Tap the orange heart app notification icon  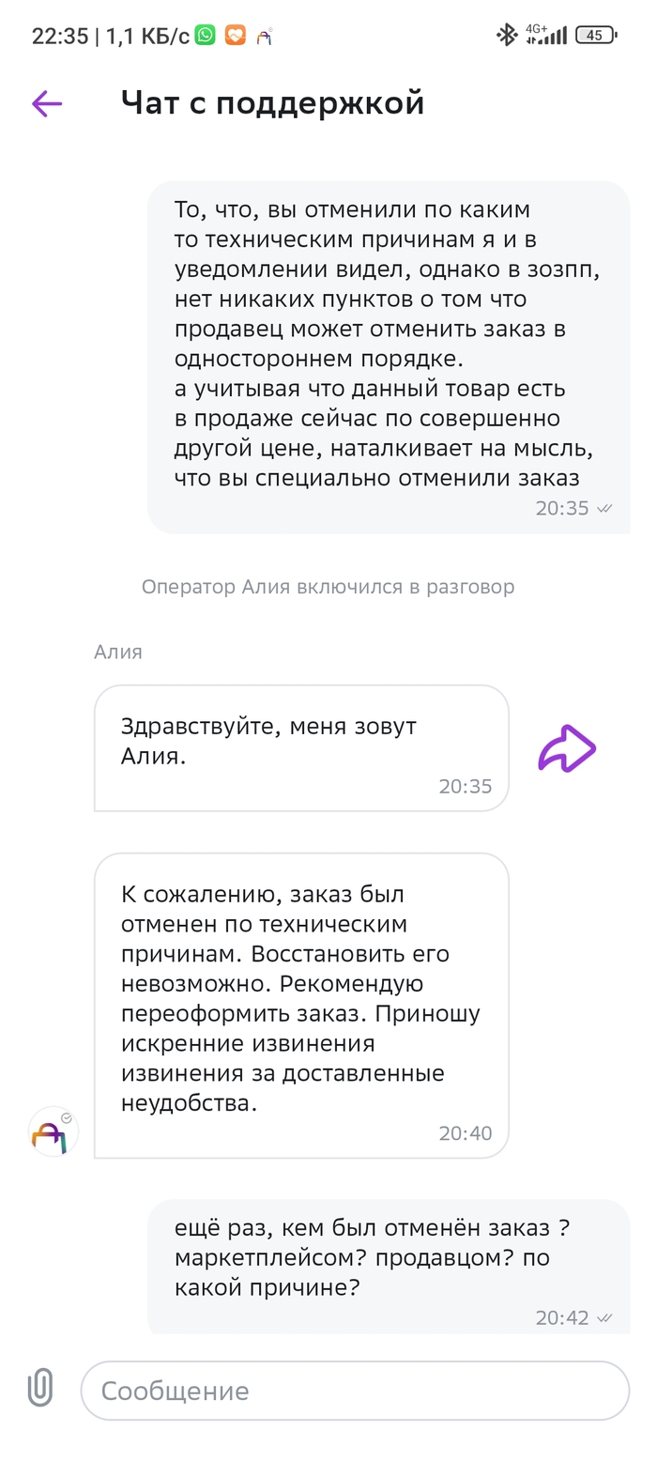[x=235, y=36]
